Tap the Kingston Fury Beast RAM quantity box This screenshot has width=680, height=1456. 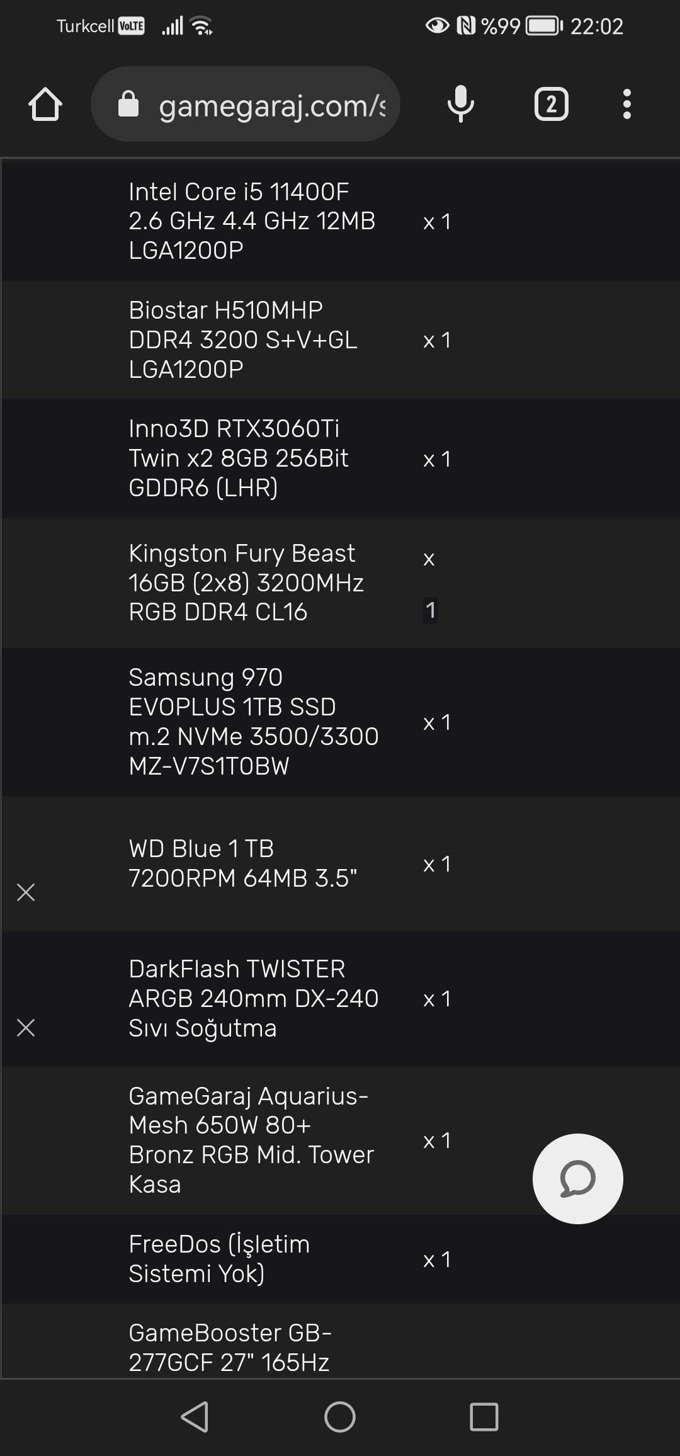(431, 610)
